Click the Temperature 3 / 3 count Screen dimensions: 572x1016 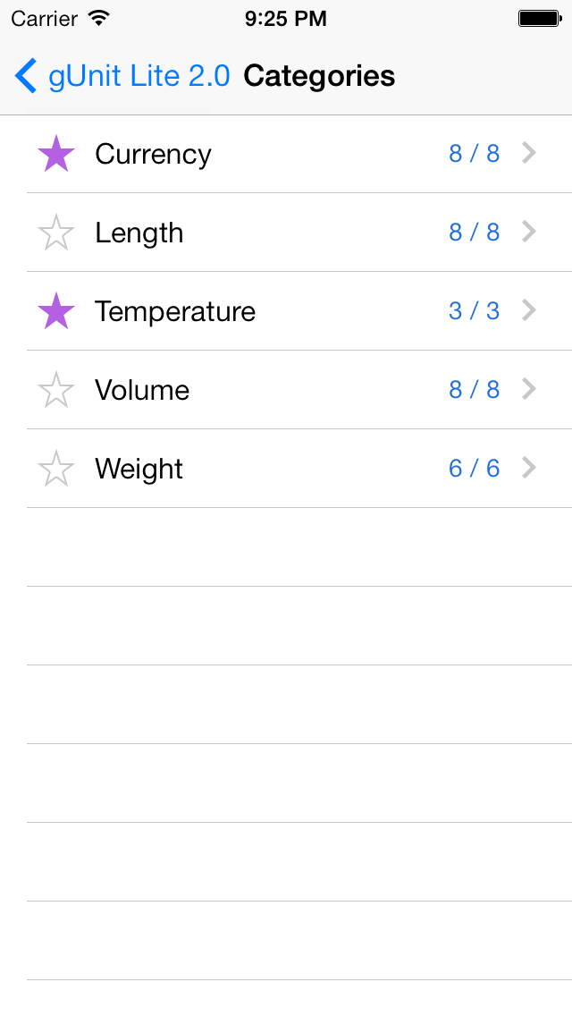pos(475,311)
